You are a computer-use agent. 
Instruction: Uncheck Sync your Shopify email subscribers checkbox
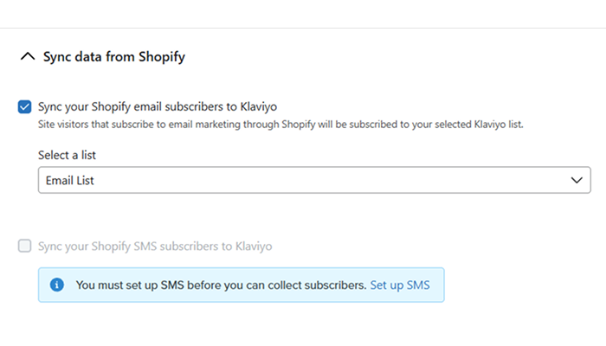pos(25,107)
